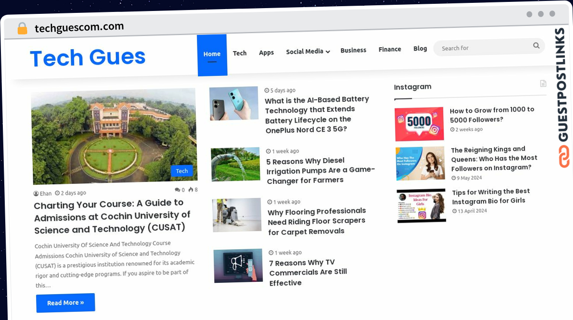Open the Tech menu item

point(240,53)
